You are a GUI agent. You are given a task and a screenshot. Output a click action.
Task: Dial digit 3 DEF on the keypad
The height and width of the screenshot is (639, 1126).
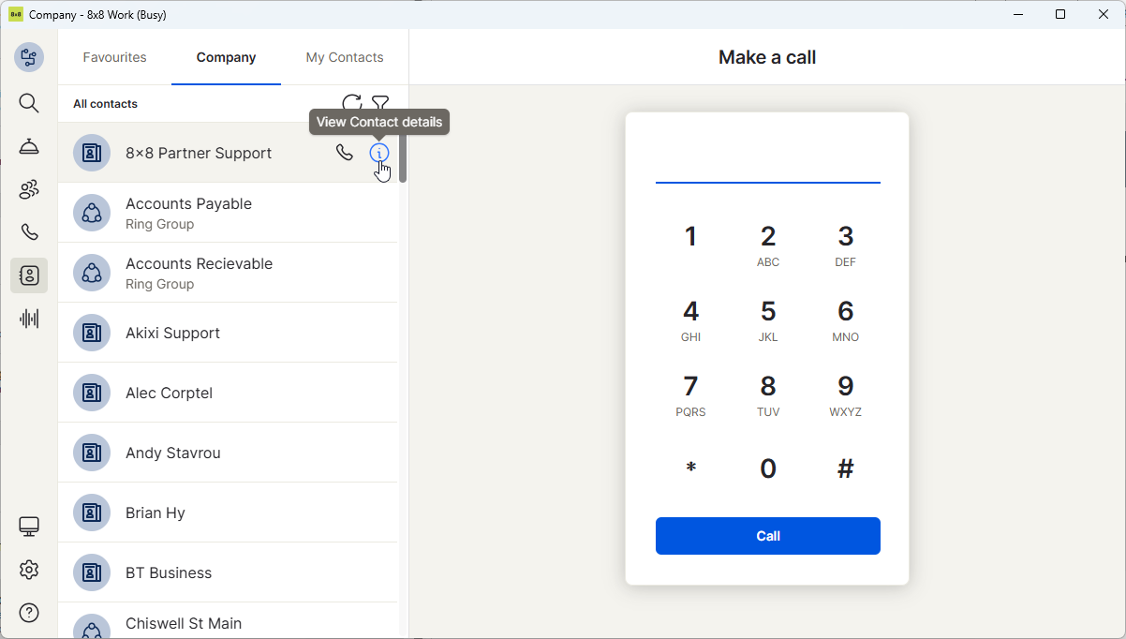pyautogui.click(x=845, y=245)
